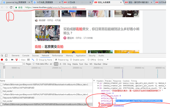Filter requests by CSS type
The width and height of the screenshot is (170, 108).
[x=64, y=64]
